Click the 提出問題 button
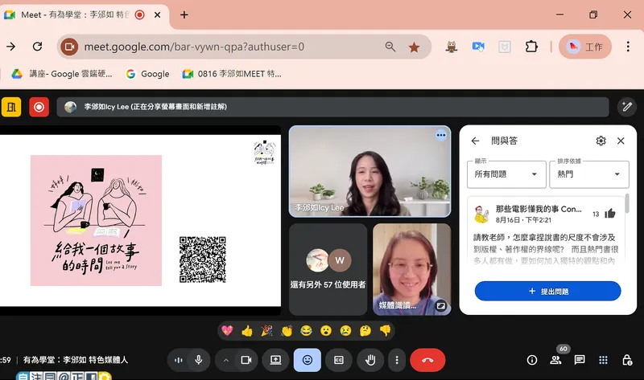Screen dimensions: 644x380 click(547, 291)
